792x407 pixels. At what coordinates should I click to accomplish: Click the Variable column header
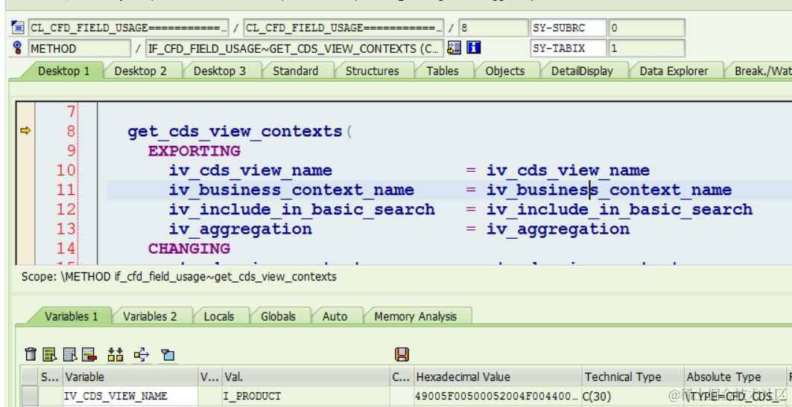pos(130,376)
